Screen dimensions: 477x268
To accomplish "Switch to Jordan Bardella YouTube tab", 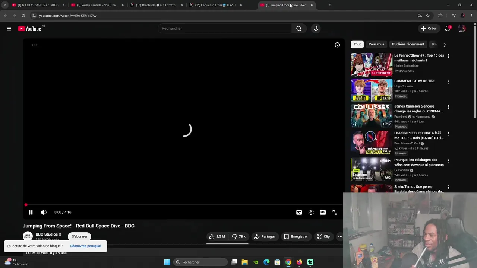I will [97, 5].
